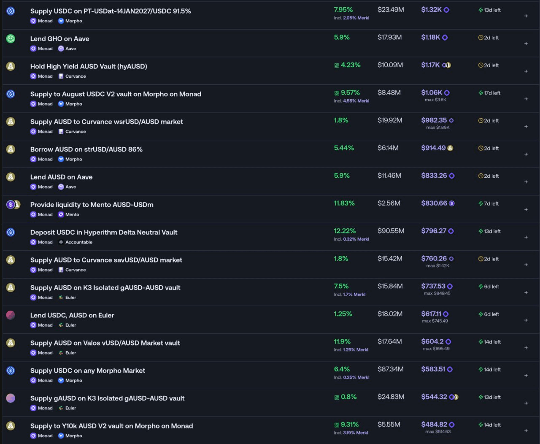Click the Accountable icon under the Hyperithm Delta Neutral Vault
The width and height of the screenshot is (540, 444).
coord(61,242)
